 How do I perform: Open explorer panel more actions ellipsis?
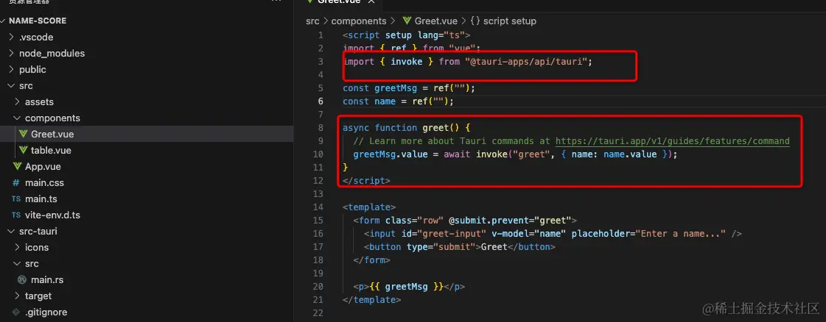276,1
